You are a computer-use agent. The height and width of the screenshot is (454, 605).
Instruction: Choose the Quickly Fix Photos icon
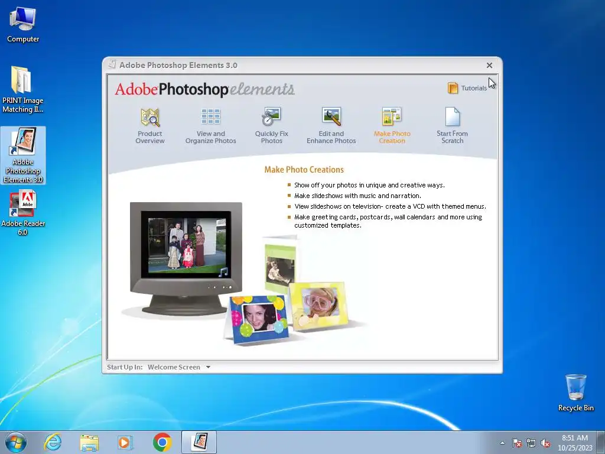[x=271, y=116]
